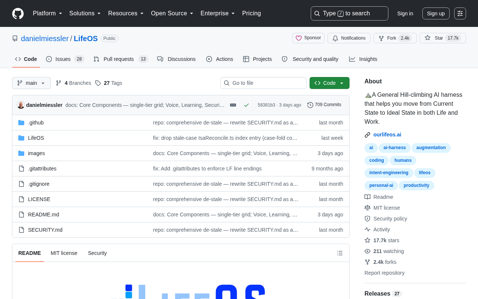Open the danielmiessler owner link
Image resolution: width=478 pixels, height=299 pixels.
point(45,38)
